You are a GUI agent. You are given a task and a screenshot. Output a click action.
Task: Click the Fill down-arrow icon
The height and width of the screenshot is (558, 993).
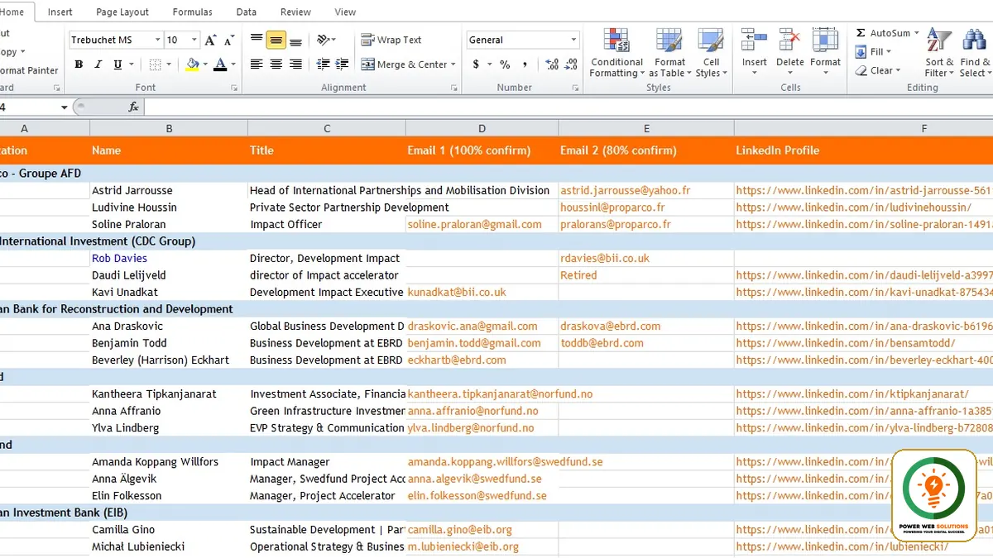coord(861,52)
